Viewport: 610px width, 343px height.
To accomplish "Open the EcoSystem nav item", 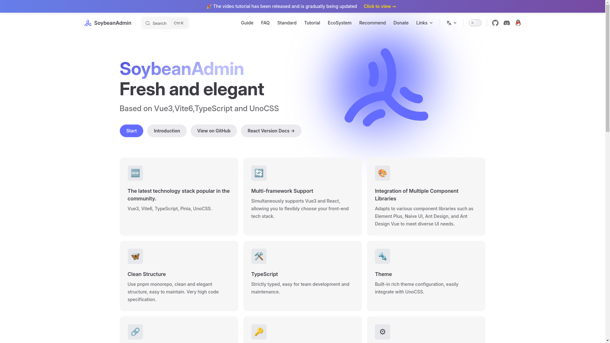I will point(340,23).
